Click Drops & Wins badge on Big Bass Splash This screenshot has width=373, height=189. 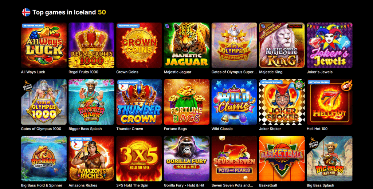pyautogui.click(x=313, y=142)
